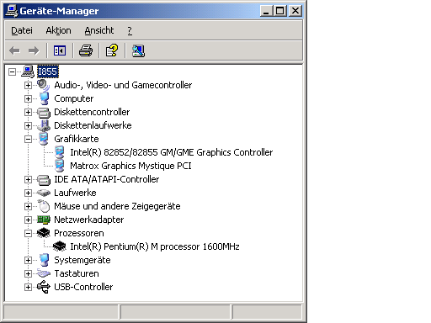Click the Forward arrow toolbar icon
The height and width of the screenshot is (323, 431).
point(34,50)
